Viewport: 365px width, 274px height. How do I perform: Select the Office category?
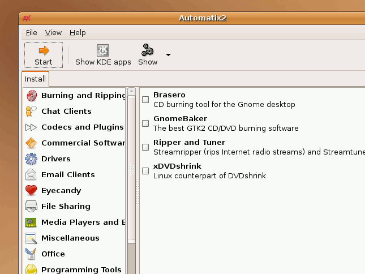53,254
